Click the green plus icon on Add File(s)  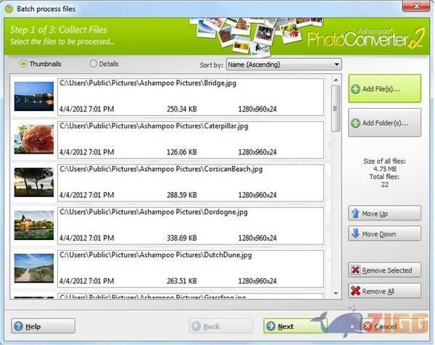[355, 89]
